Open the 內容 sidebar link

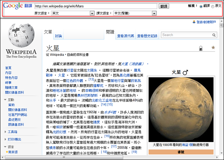[x=8, y=73]
